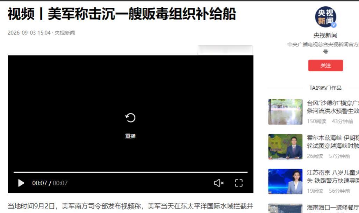Play the video with the play button
This screenshot has width=359, height=213.
point(21,183)
